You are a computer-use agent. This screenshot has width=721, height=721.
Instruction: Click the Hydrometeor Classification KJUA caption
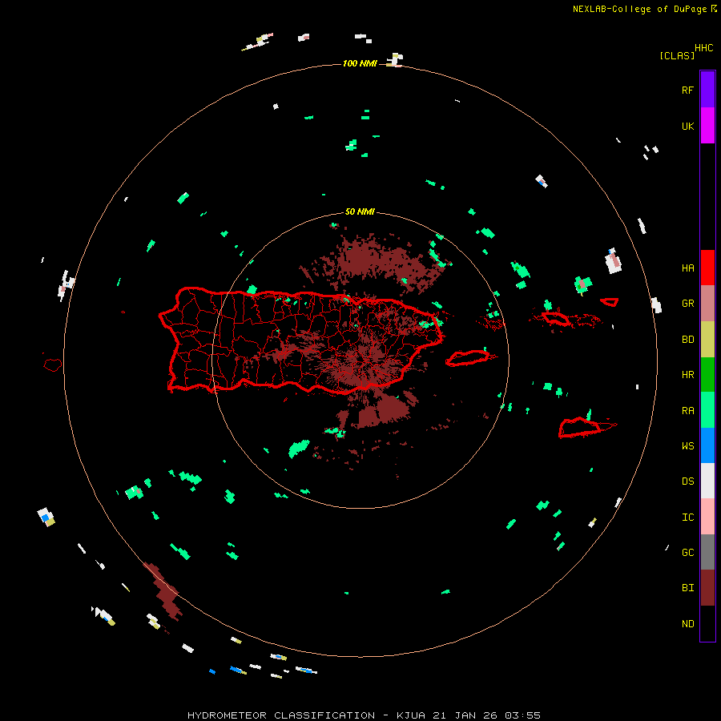pos(364,715)
